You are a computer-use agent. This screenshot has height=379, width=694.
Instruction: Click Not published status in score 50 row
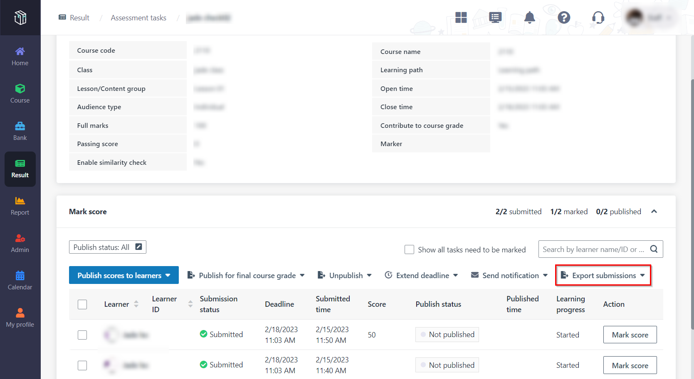[447, 335]
